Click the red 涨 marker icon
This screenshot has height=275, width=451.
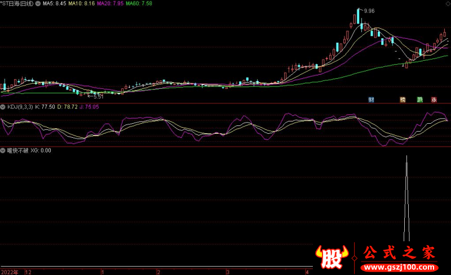pos(434,100)
